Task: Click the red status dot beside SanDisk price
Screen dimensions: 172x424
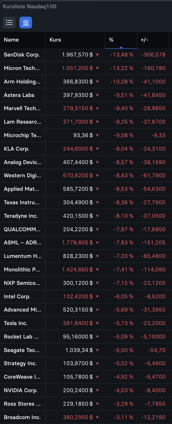Action: [x=97, y=55]
